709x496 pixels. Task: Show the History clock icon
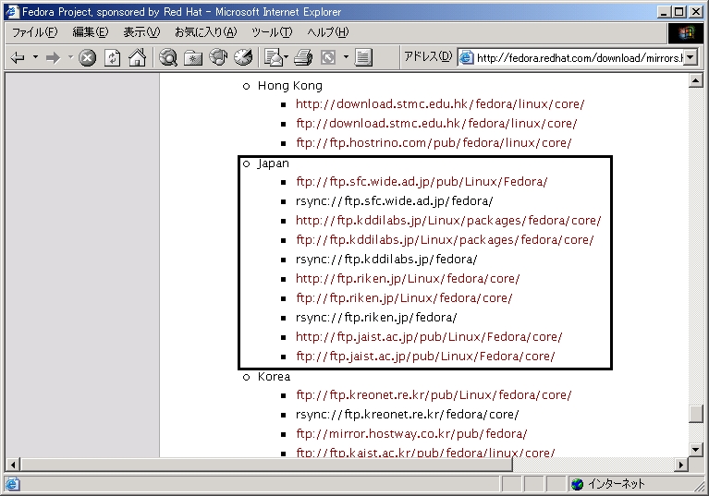tap(243, 57)
